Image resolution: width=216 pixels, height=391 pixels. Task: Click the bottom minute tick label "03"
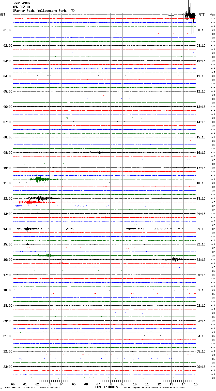(49, 384)
